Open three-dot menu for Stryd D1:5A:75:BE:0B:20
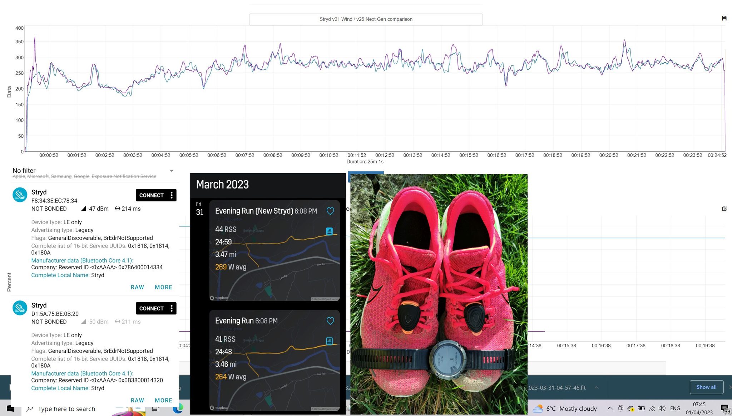Screen dimensions: 732x416 pos(172,308)
